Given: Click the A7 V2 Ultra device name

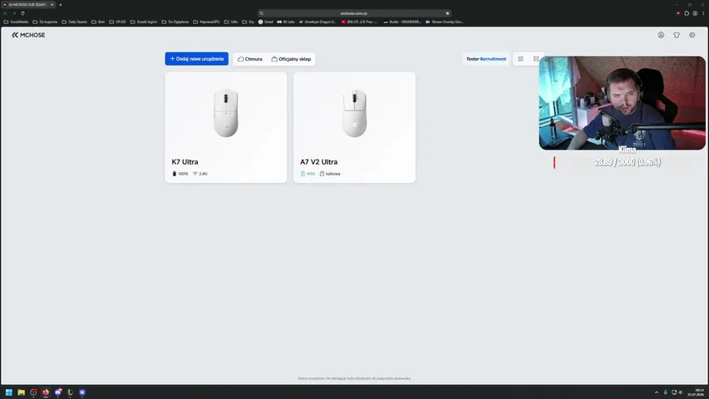Looking at the screenshot, I should (319, 161).
